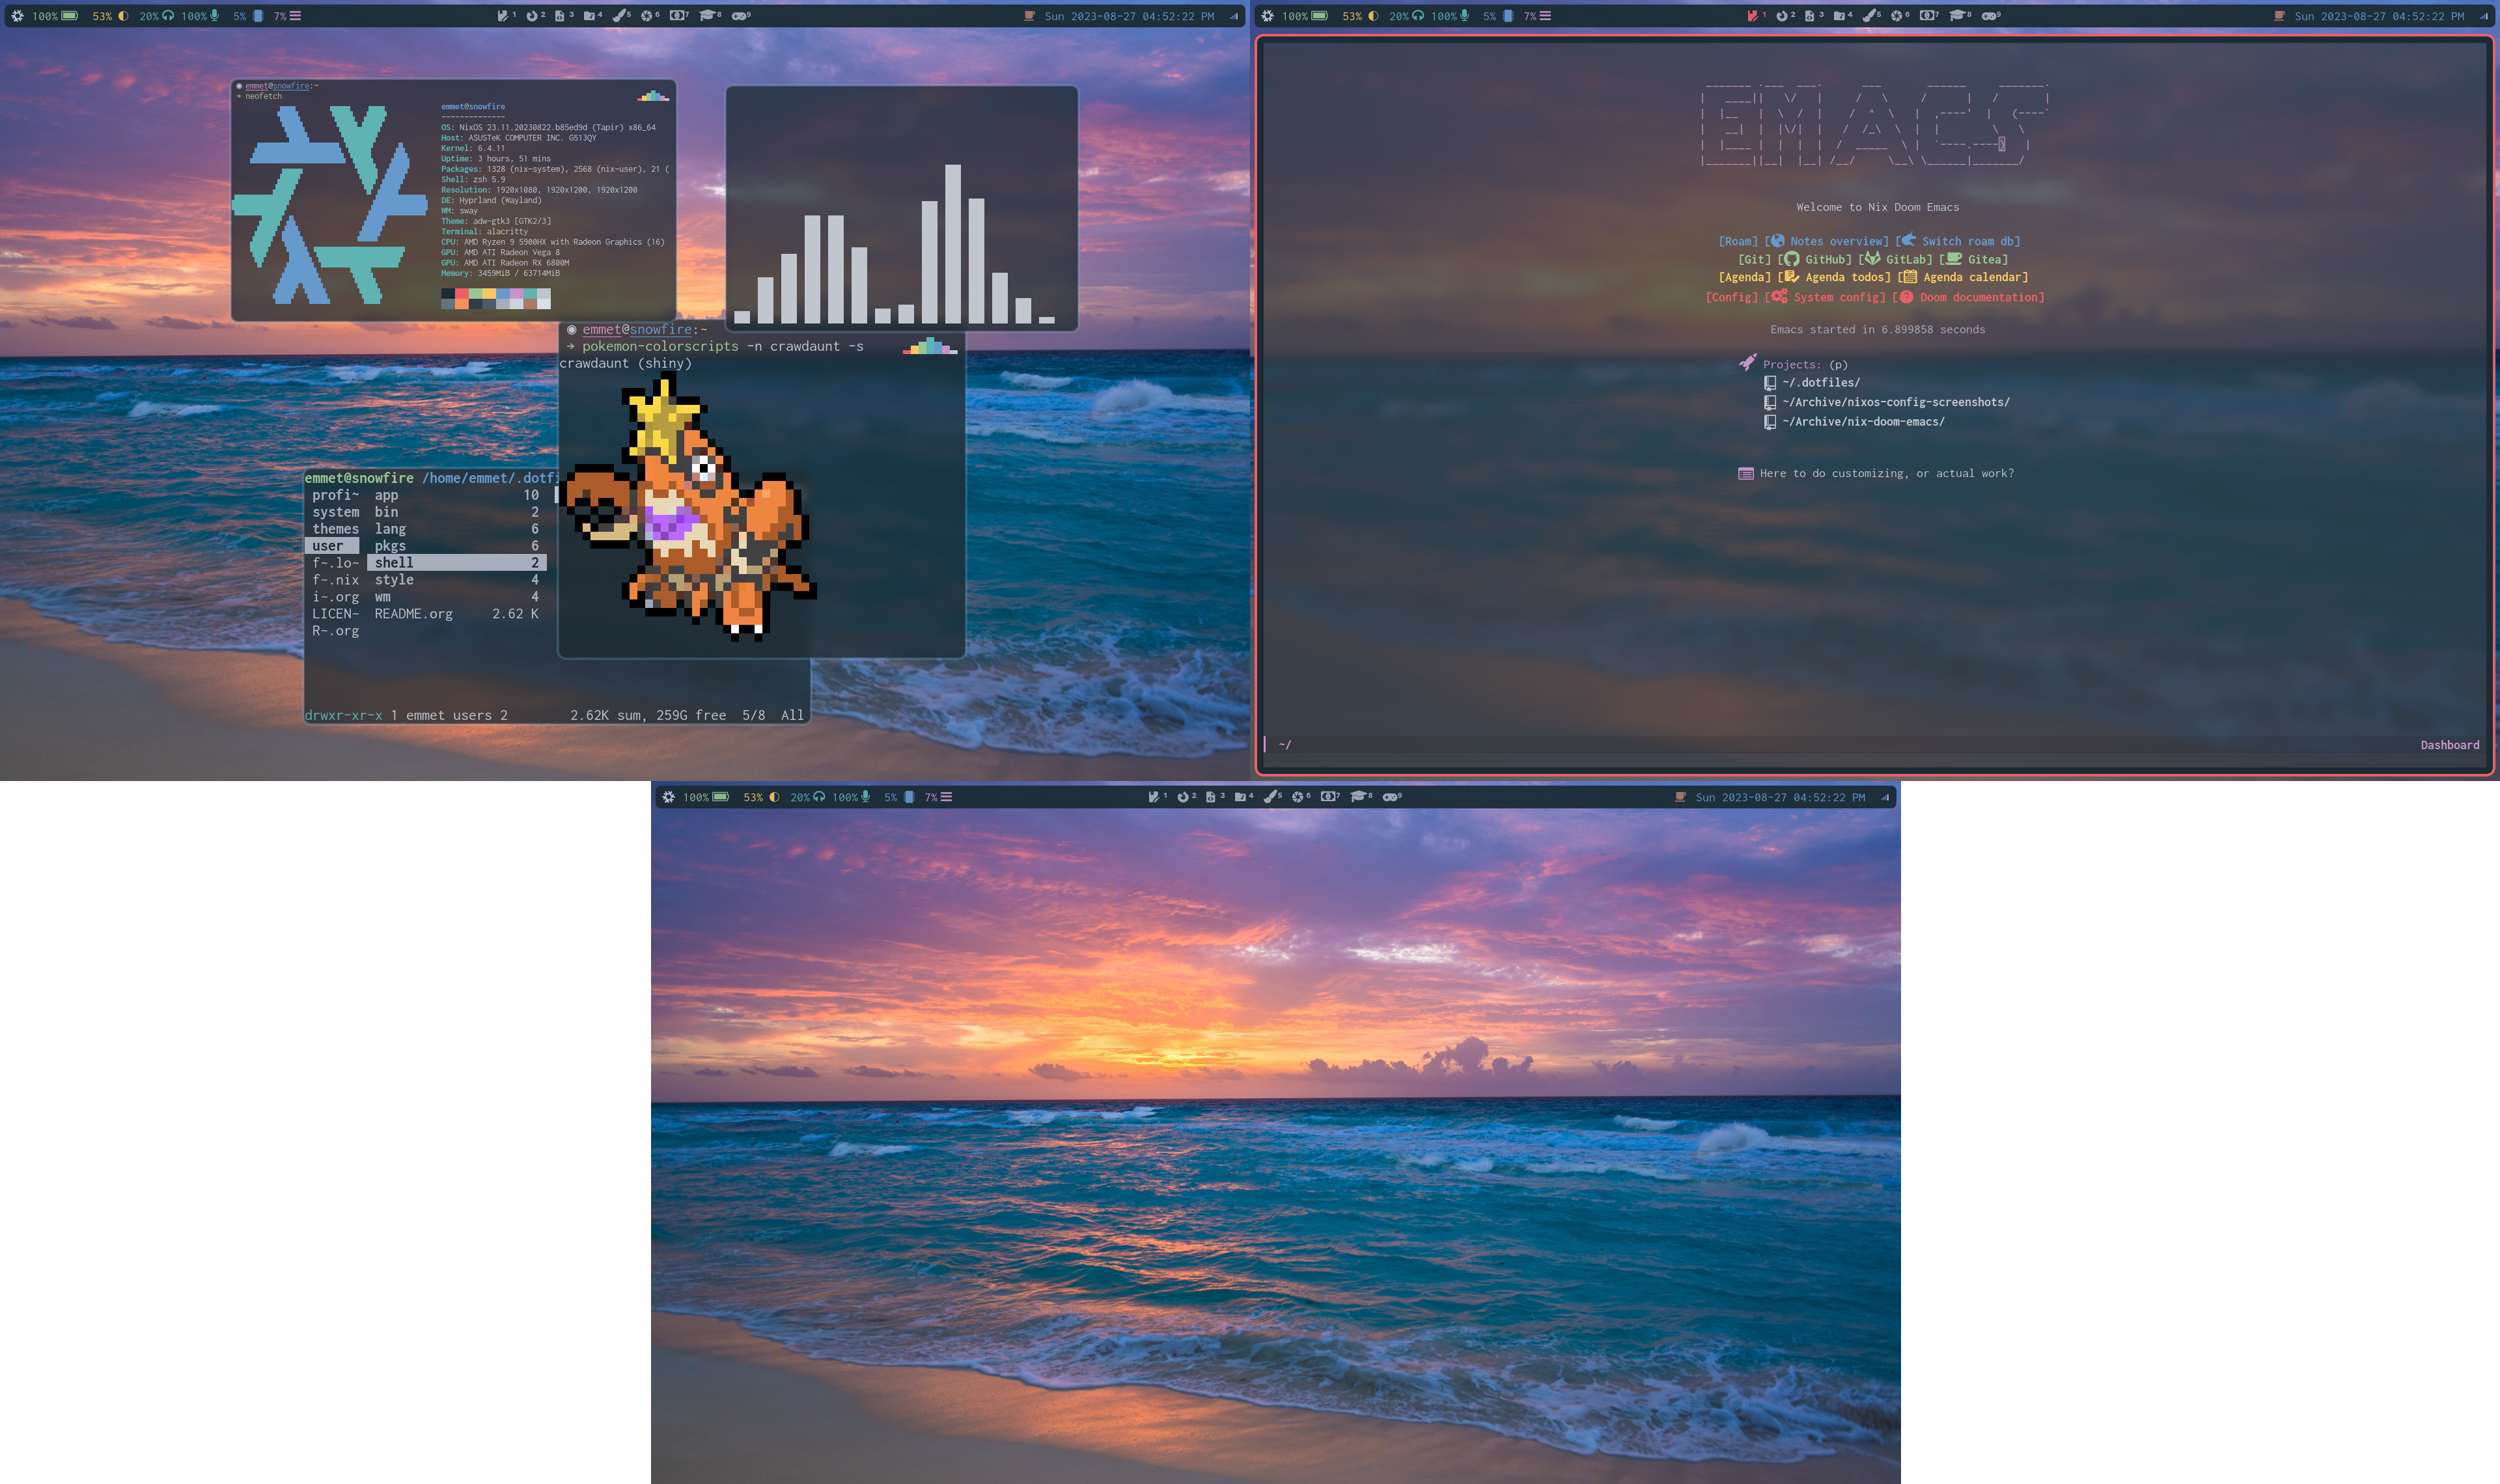
Task: Select README.org file in ranger list
Action: click(x=413, y=613)
